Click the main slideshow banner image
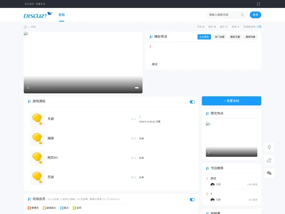Viewport: 285px width, 214px height. point(83,63)
